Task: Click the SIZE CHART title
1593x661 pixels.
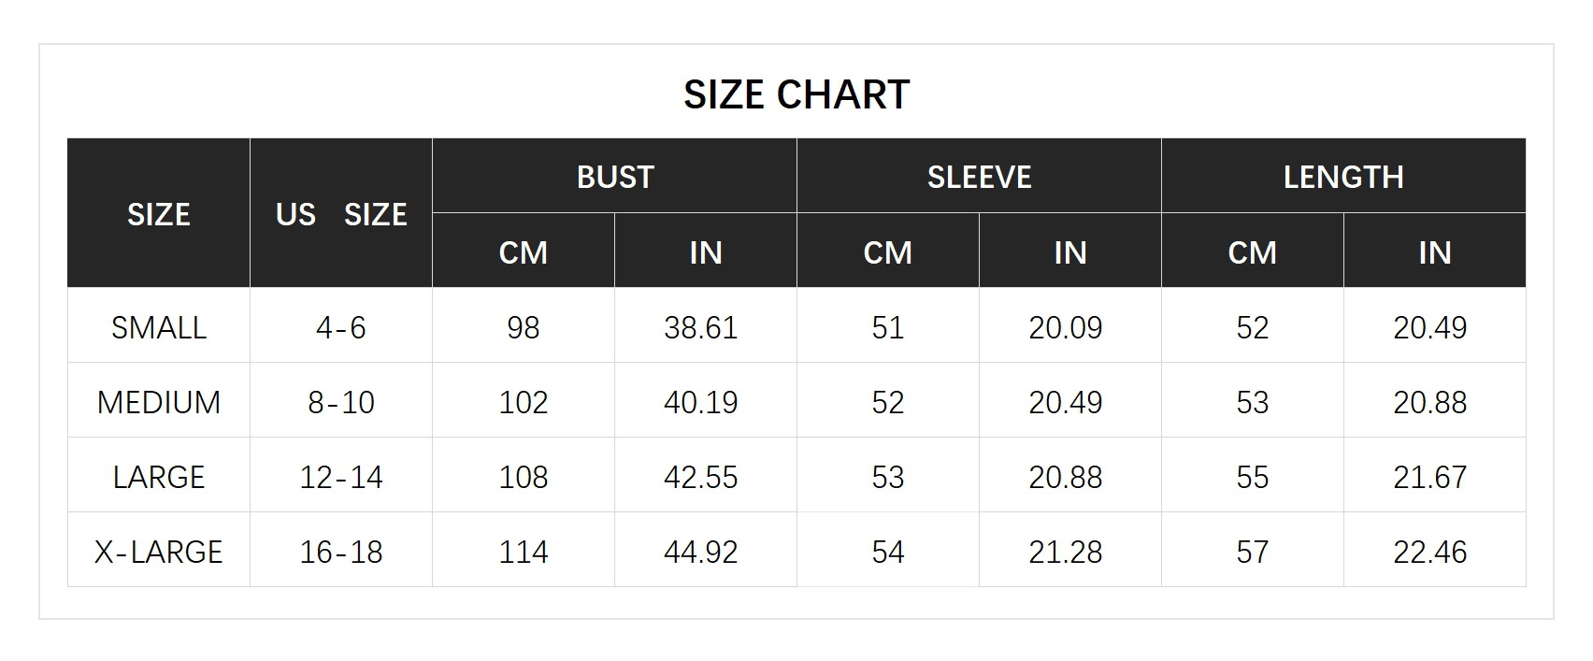Action: coord(796,94)
